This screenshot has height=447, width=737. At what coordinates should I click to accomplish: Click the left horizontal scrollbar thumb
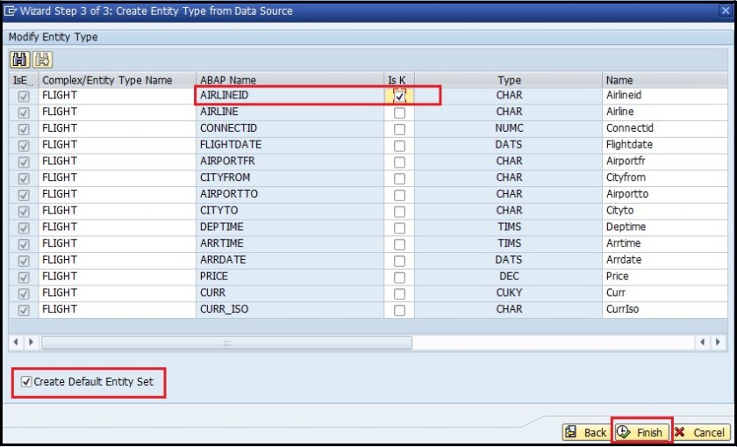(x=226, y=342)
